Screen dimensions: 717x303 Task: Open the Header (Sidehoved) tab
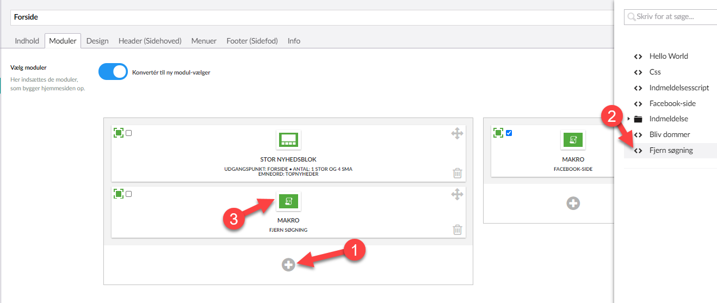[150, 41]
